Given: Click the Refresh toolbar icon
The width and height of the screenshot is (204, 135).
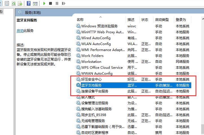Looking at the screenshot, I should tap(14, 3).
